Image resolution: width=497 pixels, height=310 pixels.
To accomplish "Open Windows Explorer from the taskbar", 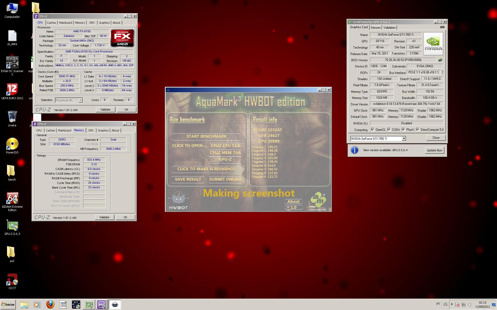I will (x=24, y=305).
